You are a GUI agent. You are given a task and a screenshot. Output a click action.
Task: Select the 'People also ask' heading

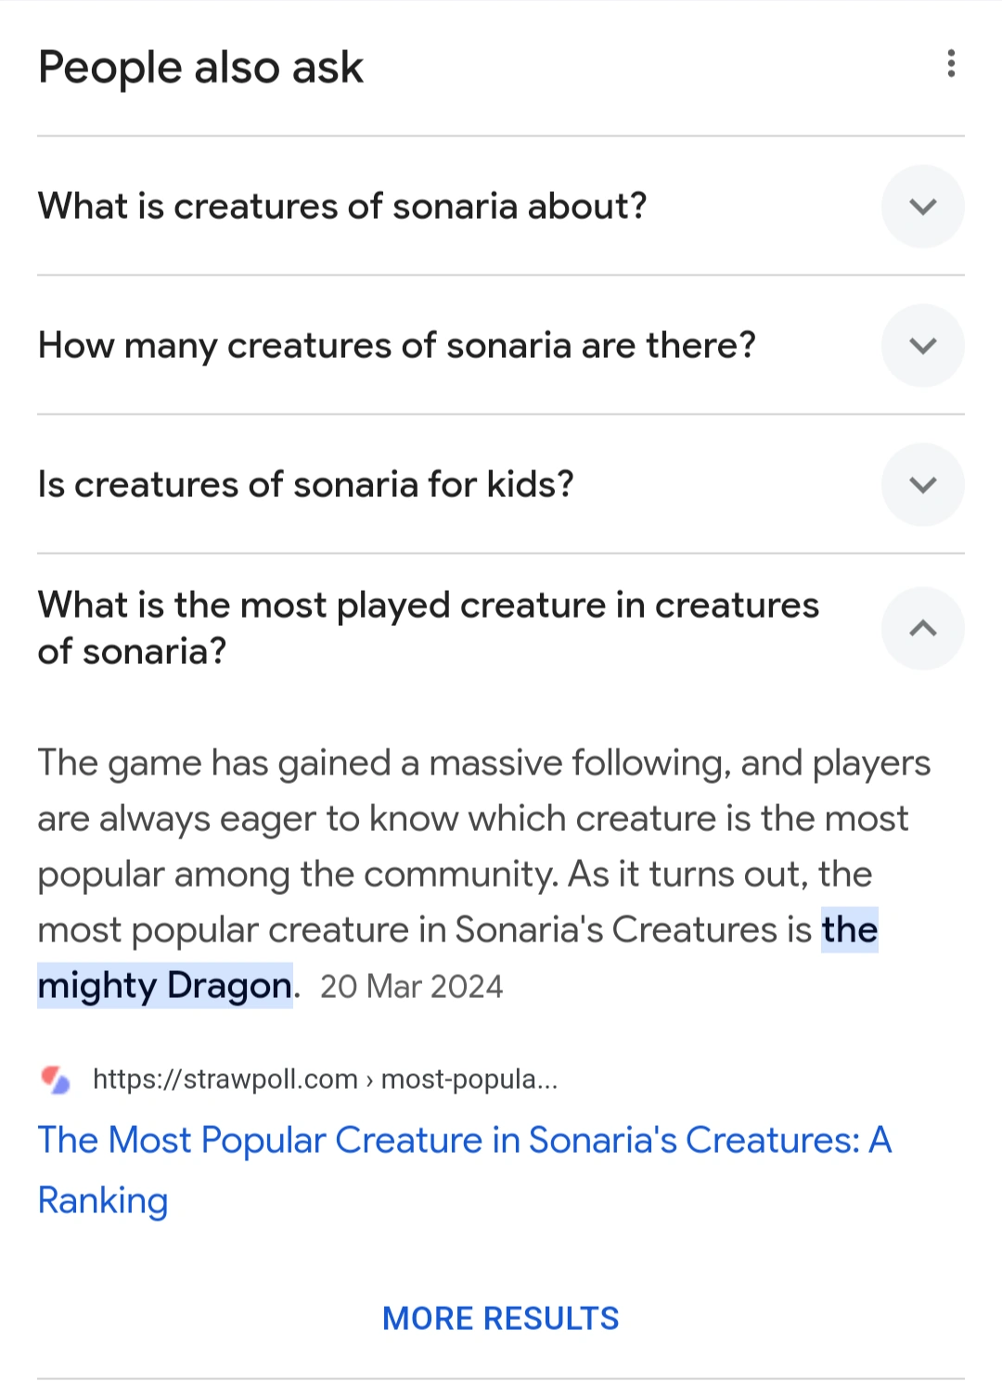(x=199, y=66)
